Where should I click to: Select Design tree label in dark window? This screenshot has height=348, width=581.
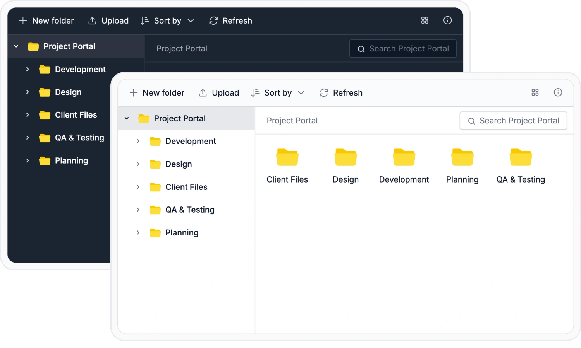coord(68,92)
